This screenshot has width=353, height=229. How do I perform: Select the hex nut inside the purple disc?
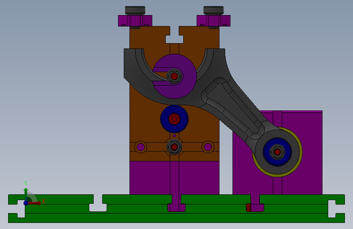coord(174,77)
